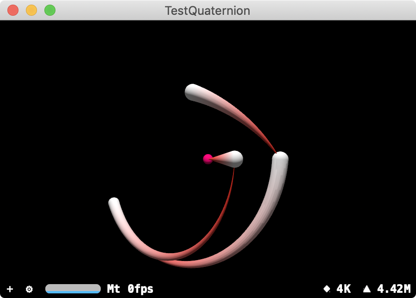Click the TestQuaternion window title
The width and height of the screenshot is (416, 298).
pos(208,11)
